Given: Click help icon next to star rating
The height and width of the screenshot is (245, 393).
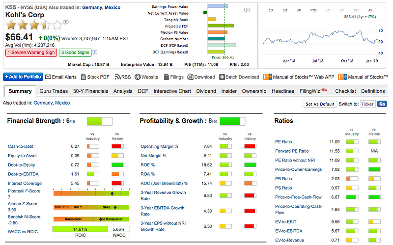Looking at the screenshot, I should click(66, 22).
